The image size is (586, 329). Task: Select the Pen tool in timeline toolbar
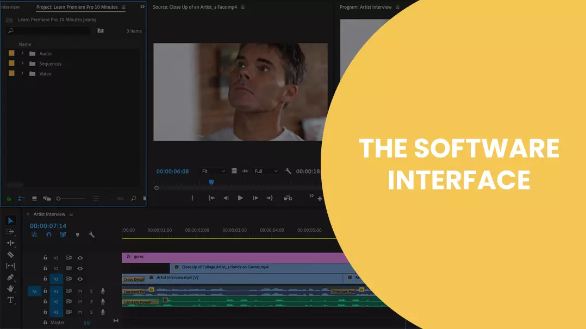coord(10,277)
